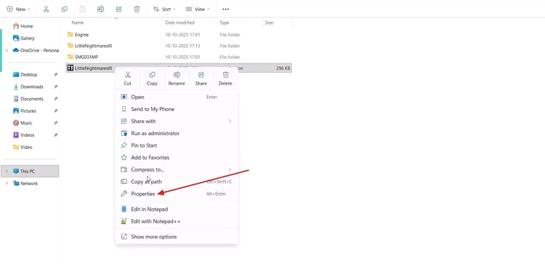Select Send to My Phone
This screenshot has height=264, width=545.
pos(176,109)
